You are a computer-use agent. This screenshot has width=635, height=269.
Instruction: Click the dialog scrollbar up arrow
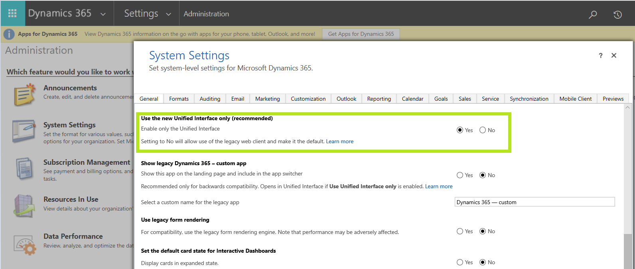click(627, 107)
